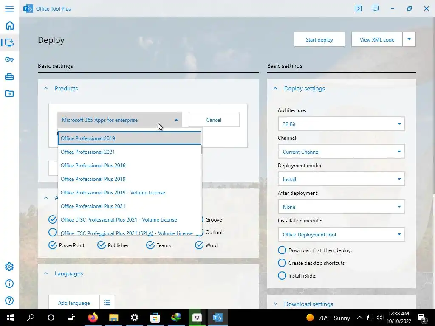Open the hamburger navigation menu
This screenshot has width=435, height=326.
(9, 8)
